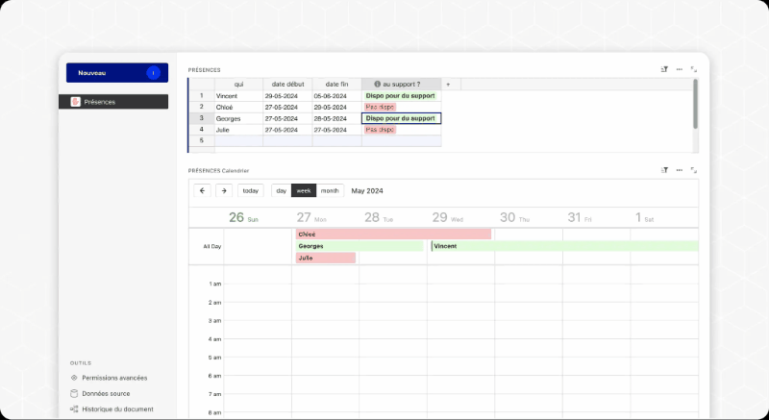This screenshot has width=769, height=420.
Task: Click the round icon inside the Nouveau button
Action: click(x=153, y=72)
